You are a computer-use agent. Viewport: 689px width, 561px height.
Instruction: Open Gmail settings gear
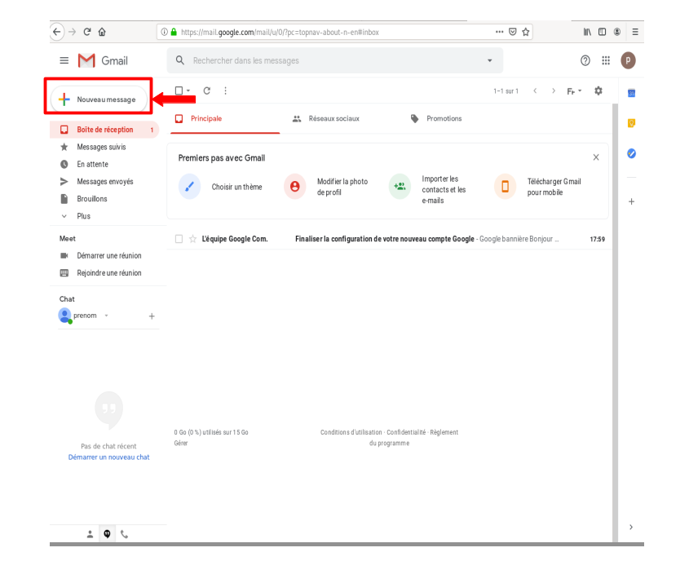coord(598,91)
